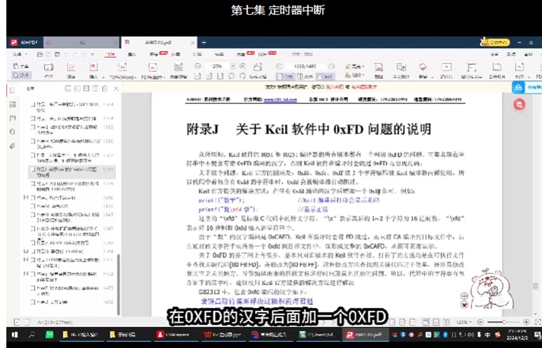Click the zoom in plus icon in ribbon
542x348 pixels.
coord(242,66)
